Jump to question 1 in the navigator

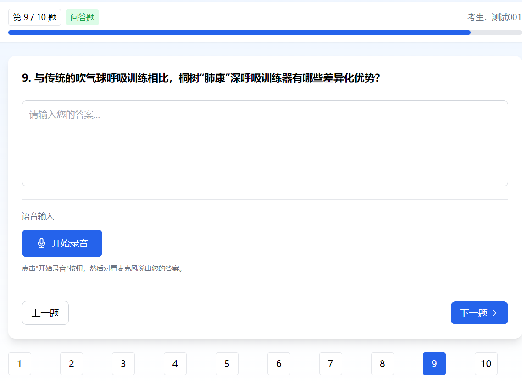pyautogui.click(x=20, y=364)
